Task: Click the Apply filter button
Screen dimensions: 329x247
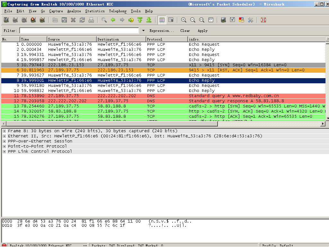Action: (203, 31)
